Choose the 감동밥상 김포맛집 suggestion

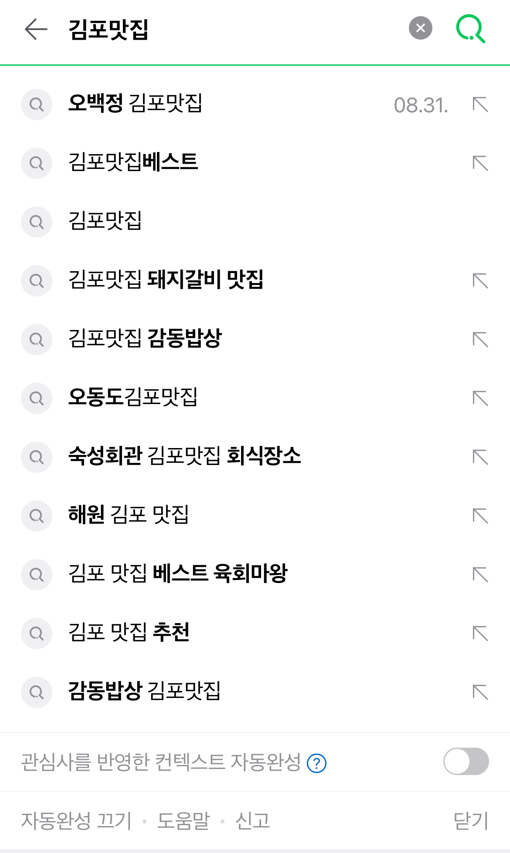(x=144, y=691)
